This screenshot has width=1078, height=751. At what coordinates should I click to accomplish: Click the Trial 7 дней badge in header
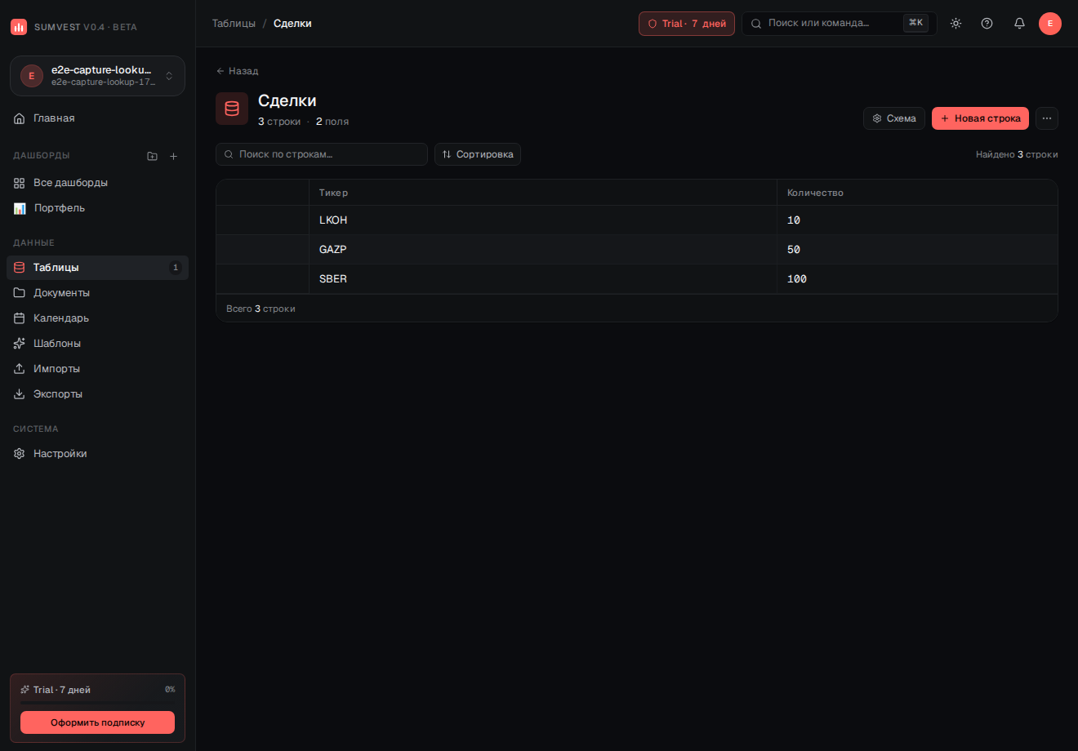tap(687, 24)
